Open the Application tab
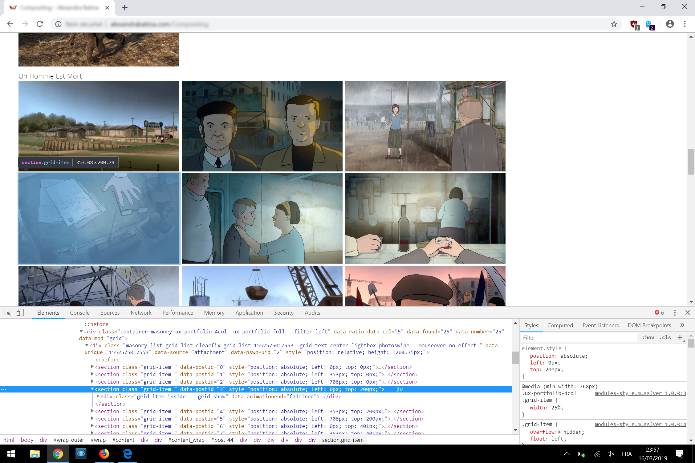 pyautogui.click(x=249, y=313)
